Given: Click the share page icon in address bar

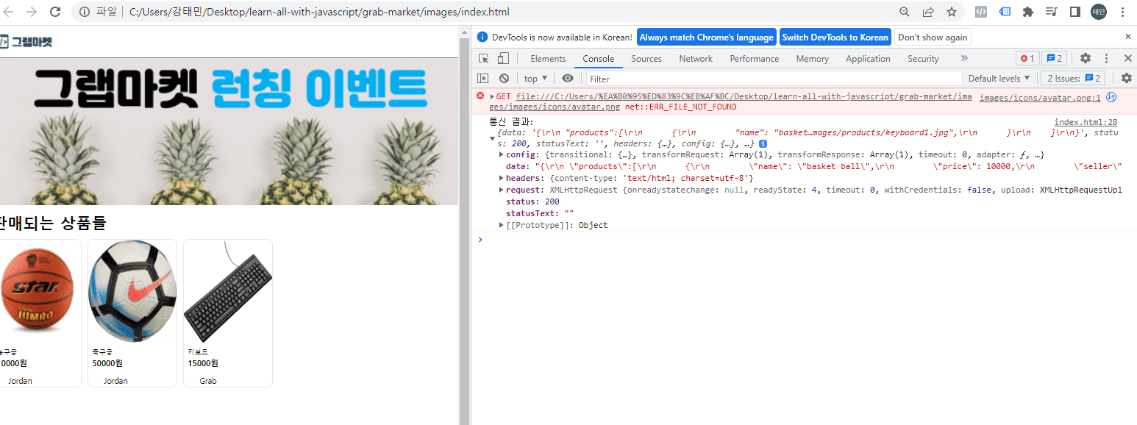Looking at the screenshot, I should (x=928, y=12).
